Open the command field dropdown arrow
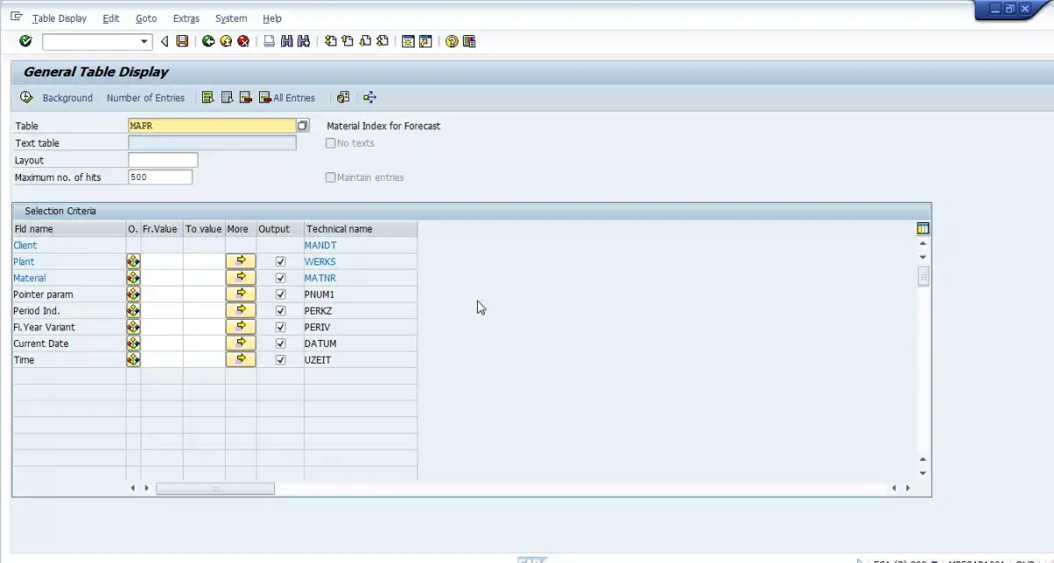This screenshot has width=1054, height=563. 145,41
